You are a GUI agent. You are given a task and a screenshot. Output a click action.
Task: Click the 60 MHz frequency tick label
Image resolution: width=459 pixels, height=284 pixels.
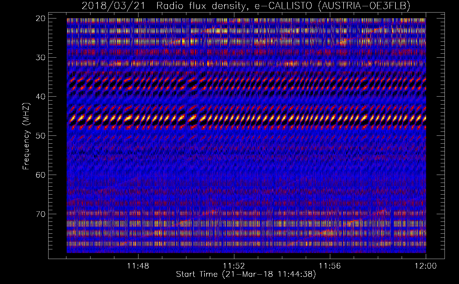41,175
